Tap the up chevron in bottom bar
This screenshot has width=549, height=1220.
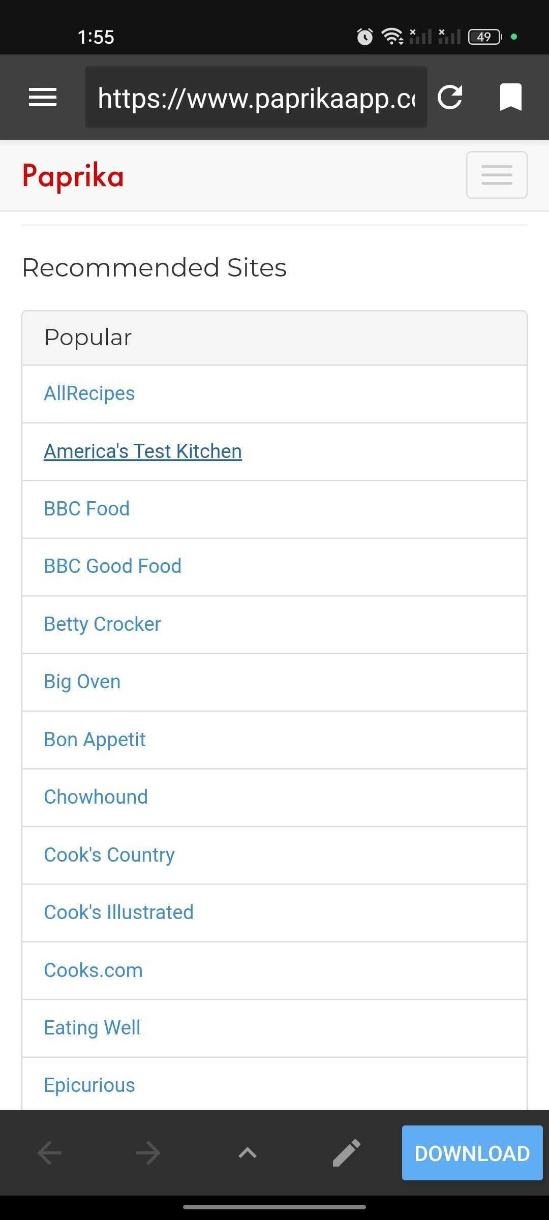(248, 1152)
